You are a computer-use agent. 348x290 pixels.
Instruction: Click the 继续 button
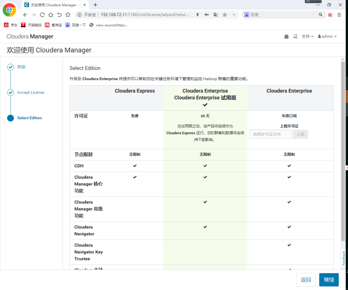329,280
